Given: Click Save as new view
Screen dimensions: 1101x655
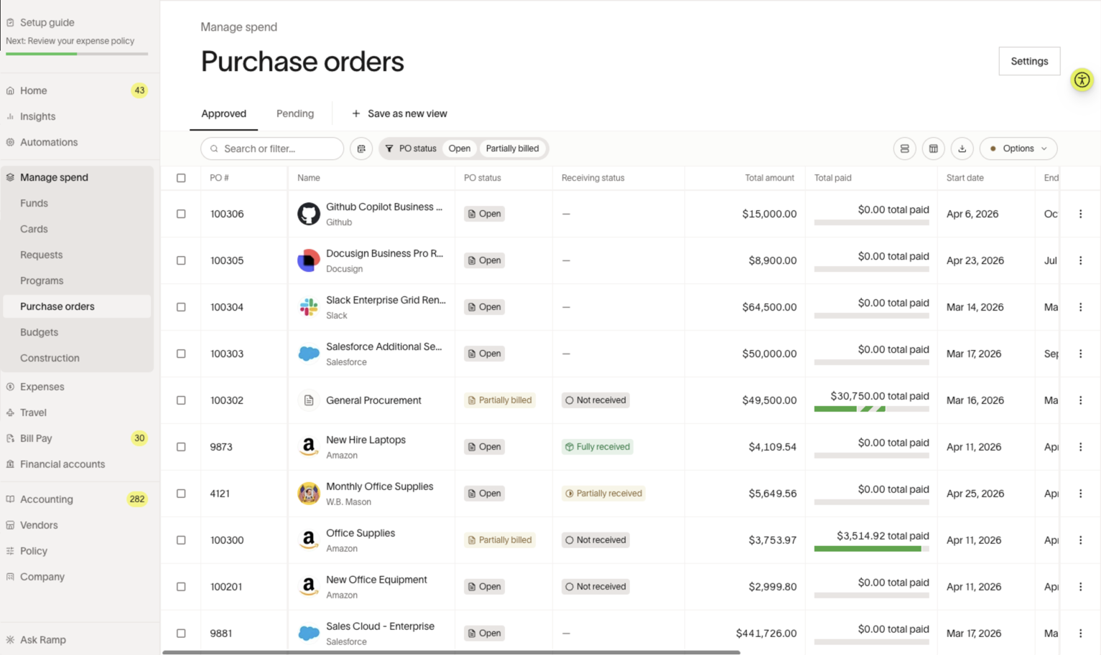Looking at the screenshot, I should coord(399,113).
